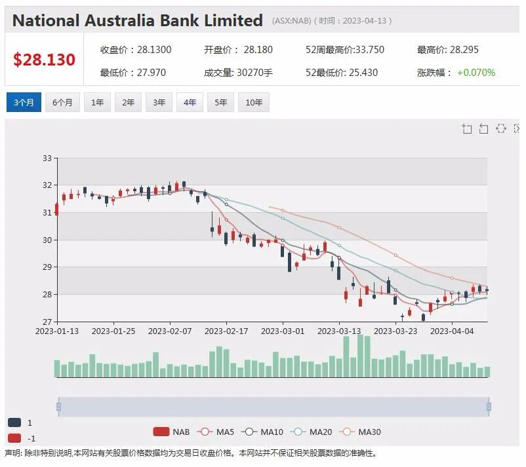Screen dimensions: 526x467
Task: Click the 27 y-axis price label
Action: [47, 322]
